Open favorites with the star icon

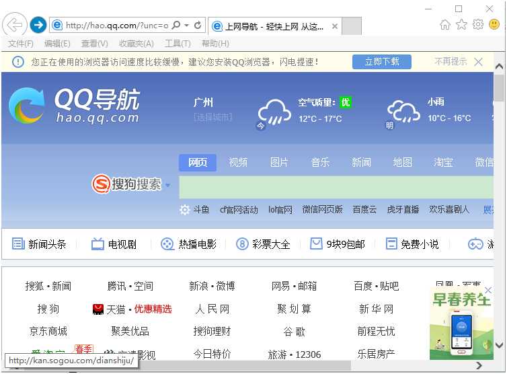461,24
